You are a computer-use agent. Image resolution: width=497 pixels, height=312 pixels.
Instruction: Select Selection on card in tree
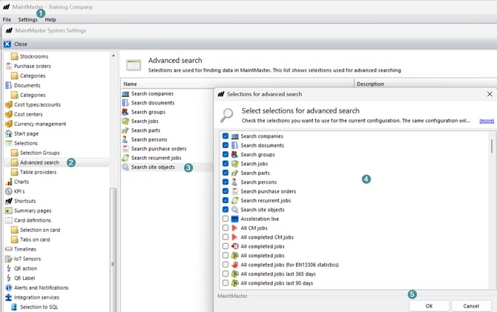coord(40,230)
